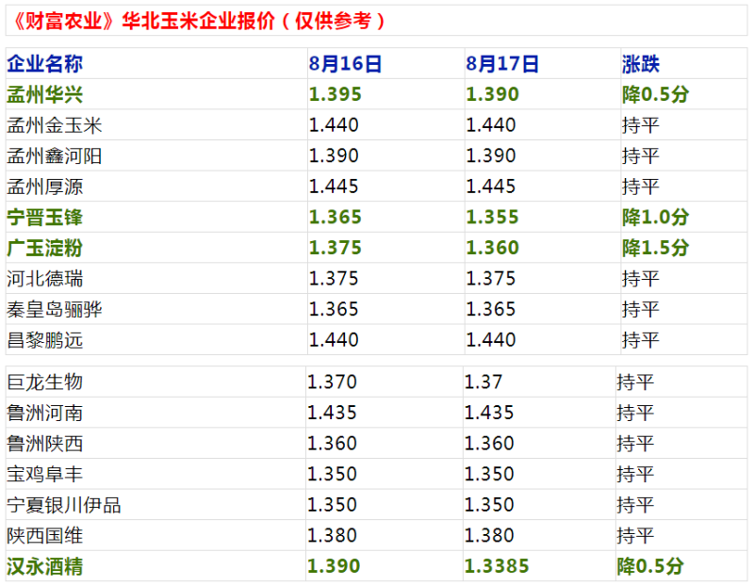Click the 8月16日 column header

(x=345, y=64)
